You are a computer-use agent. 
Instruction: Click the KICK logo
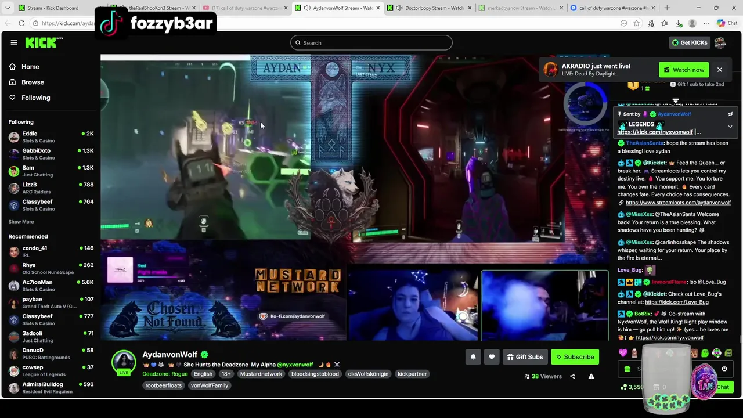pos(44,42)
